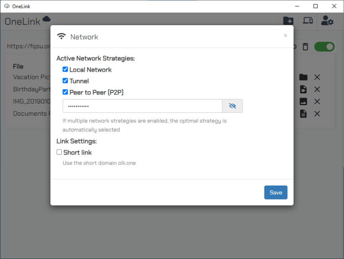Image resolution: width=344 pixels, height=259 pixels.
Task: Click the Short link label
Action: click(x=77, y=153)
